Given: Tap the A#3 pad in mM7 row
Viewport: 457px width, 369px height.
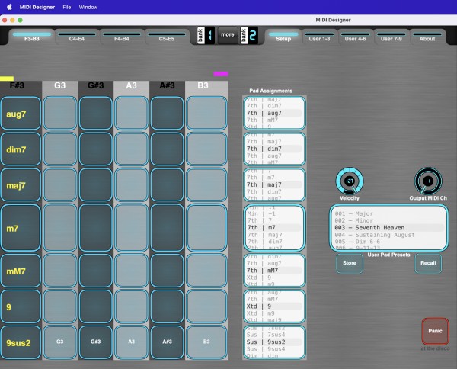Looking at the screenshot, I should point(168,271).
